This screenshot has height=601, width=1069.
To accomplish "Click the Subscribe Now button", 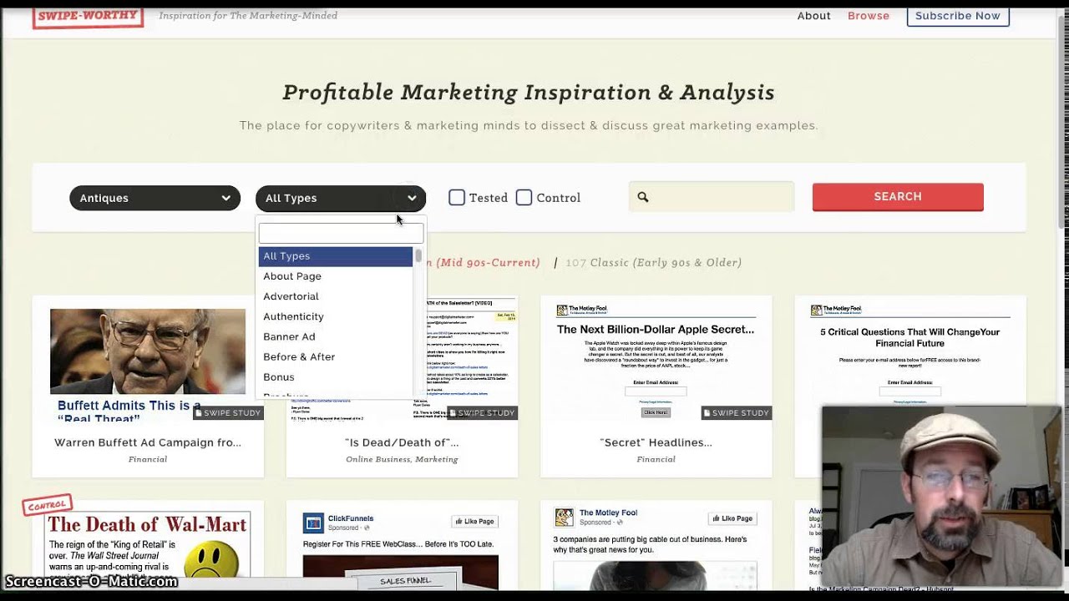I will pos(958,16).
